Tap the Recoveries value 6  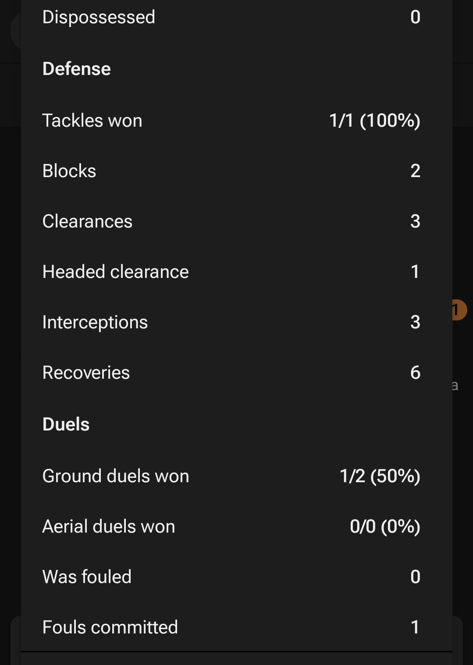[415, 373]
